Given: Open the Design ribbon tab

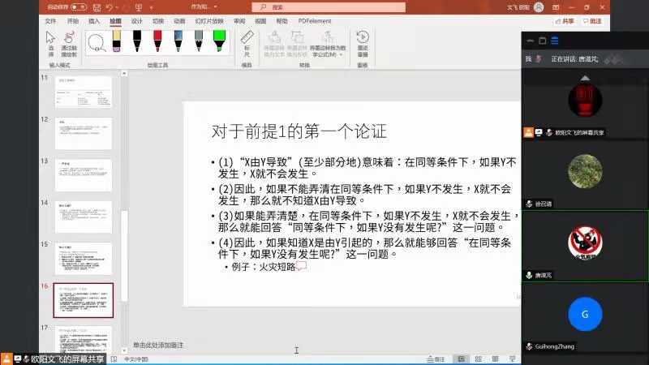Looking at the screenshot, I should [x=136, y=21].
